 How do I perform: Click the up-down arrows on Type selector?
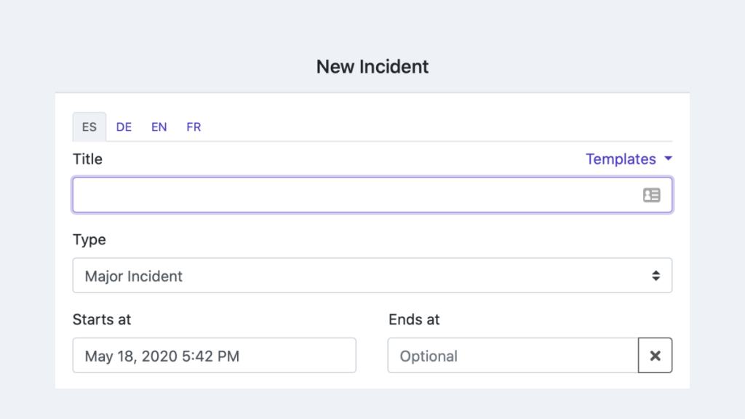pos(656,276)
